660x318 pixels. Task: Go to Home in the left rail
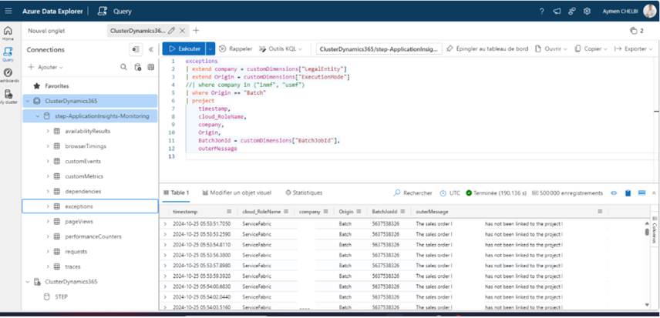[8, 33]
